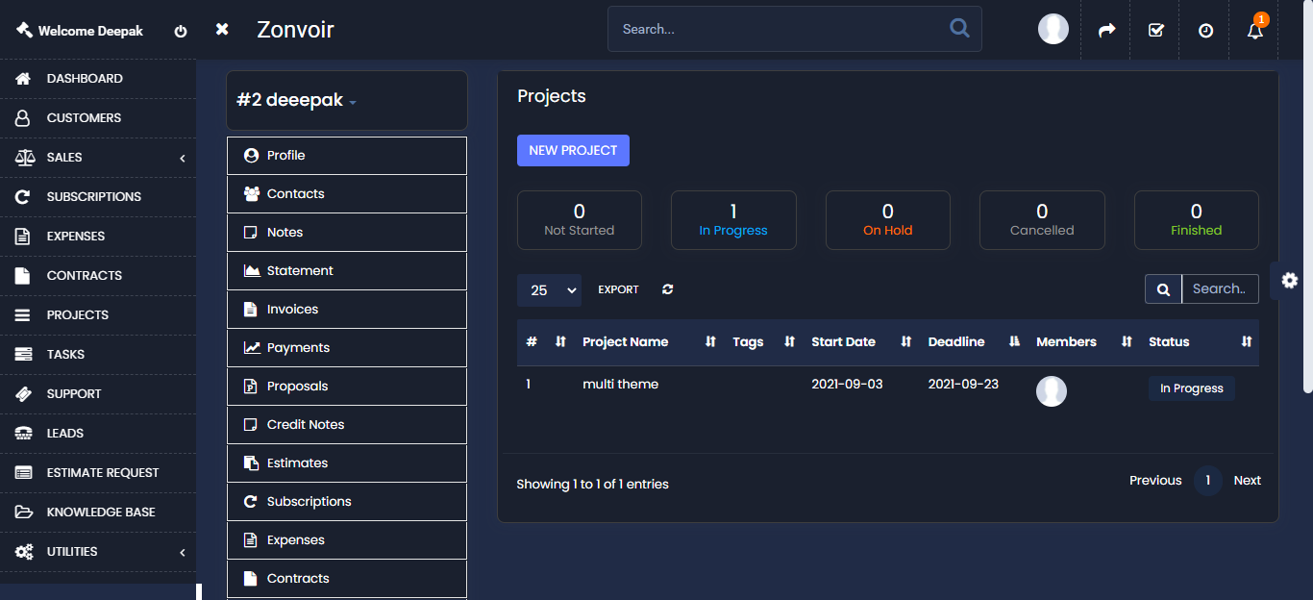This screenshot has height=600, width=1313.
Task: Click the page vertical scrollbar
Action: coord(1307,192)
